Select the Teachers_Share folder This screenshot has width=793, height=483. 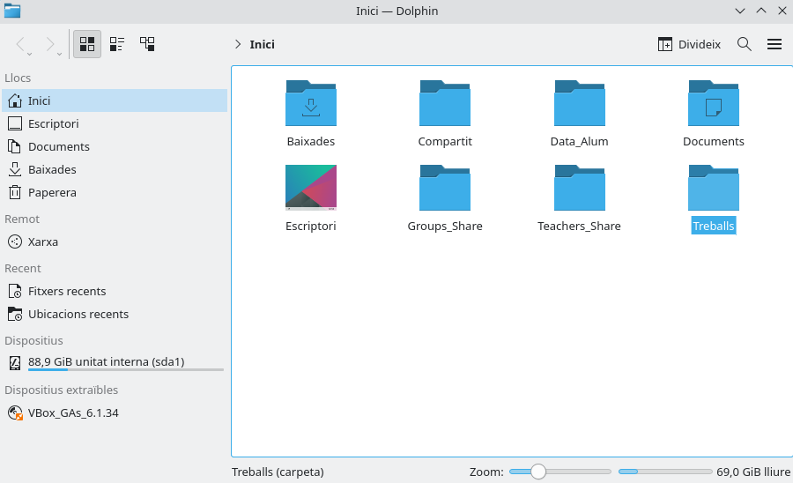click(579, 189)
